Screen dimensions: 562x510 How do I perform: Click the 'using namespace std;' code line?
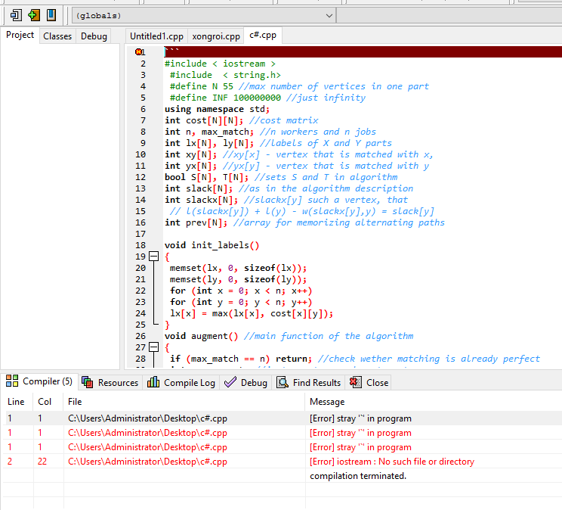click(x=218, y=109)
